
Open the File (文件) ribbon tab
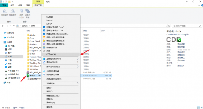coord(4,5)
